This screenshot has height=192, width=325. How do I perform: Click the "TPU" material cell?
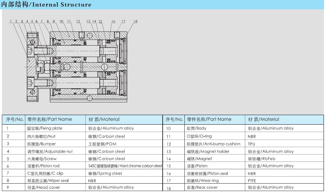click(252, 144)
